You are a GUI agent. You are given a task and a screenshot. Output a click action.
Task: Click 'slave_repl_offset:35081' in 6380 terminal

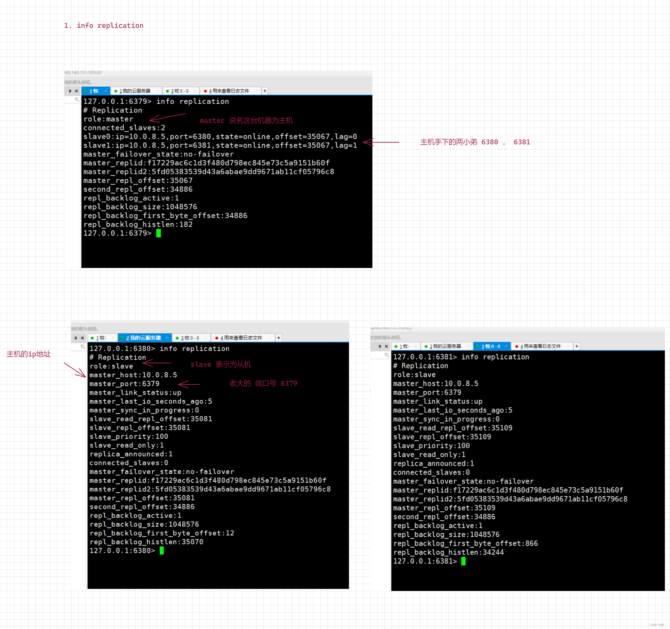click(x=140, y=428)
